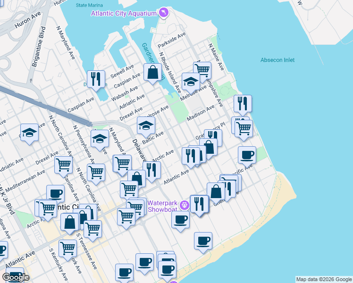This screenshot has width=353, height=283.
Task: Click the Parkside Ave street label
Action: click(x=172, y=40)
